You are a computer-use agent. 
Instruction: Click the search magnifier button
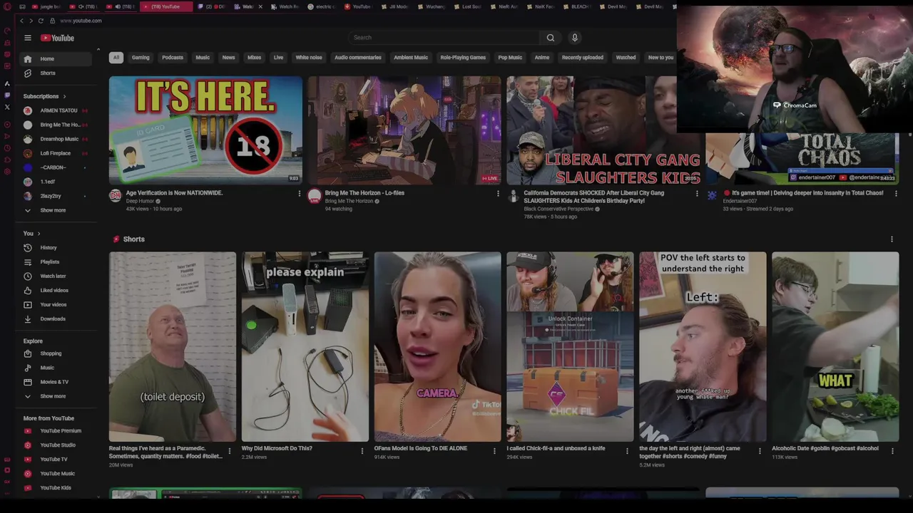(x=550, y=38)
